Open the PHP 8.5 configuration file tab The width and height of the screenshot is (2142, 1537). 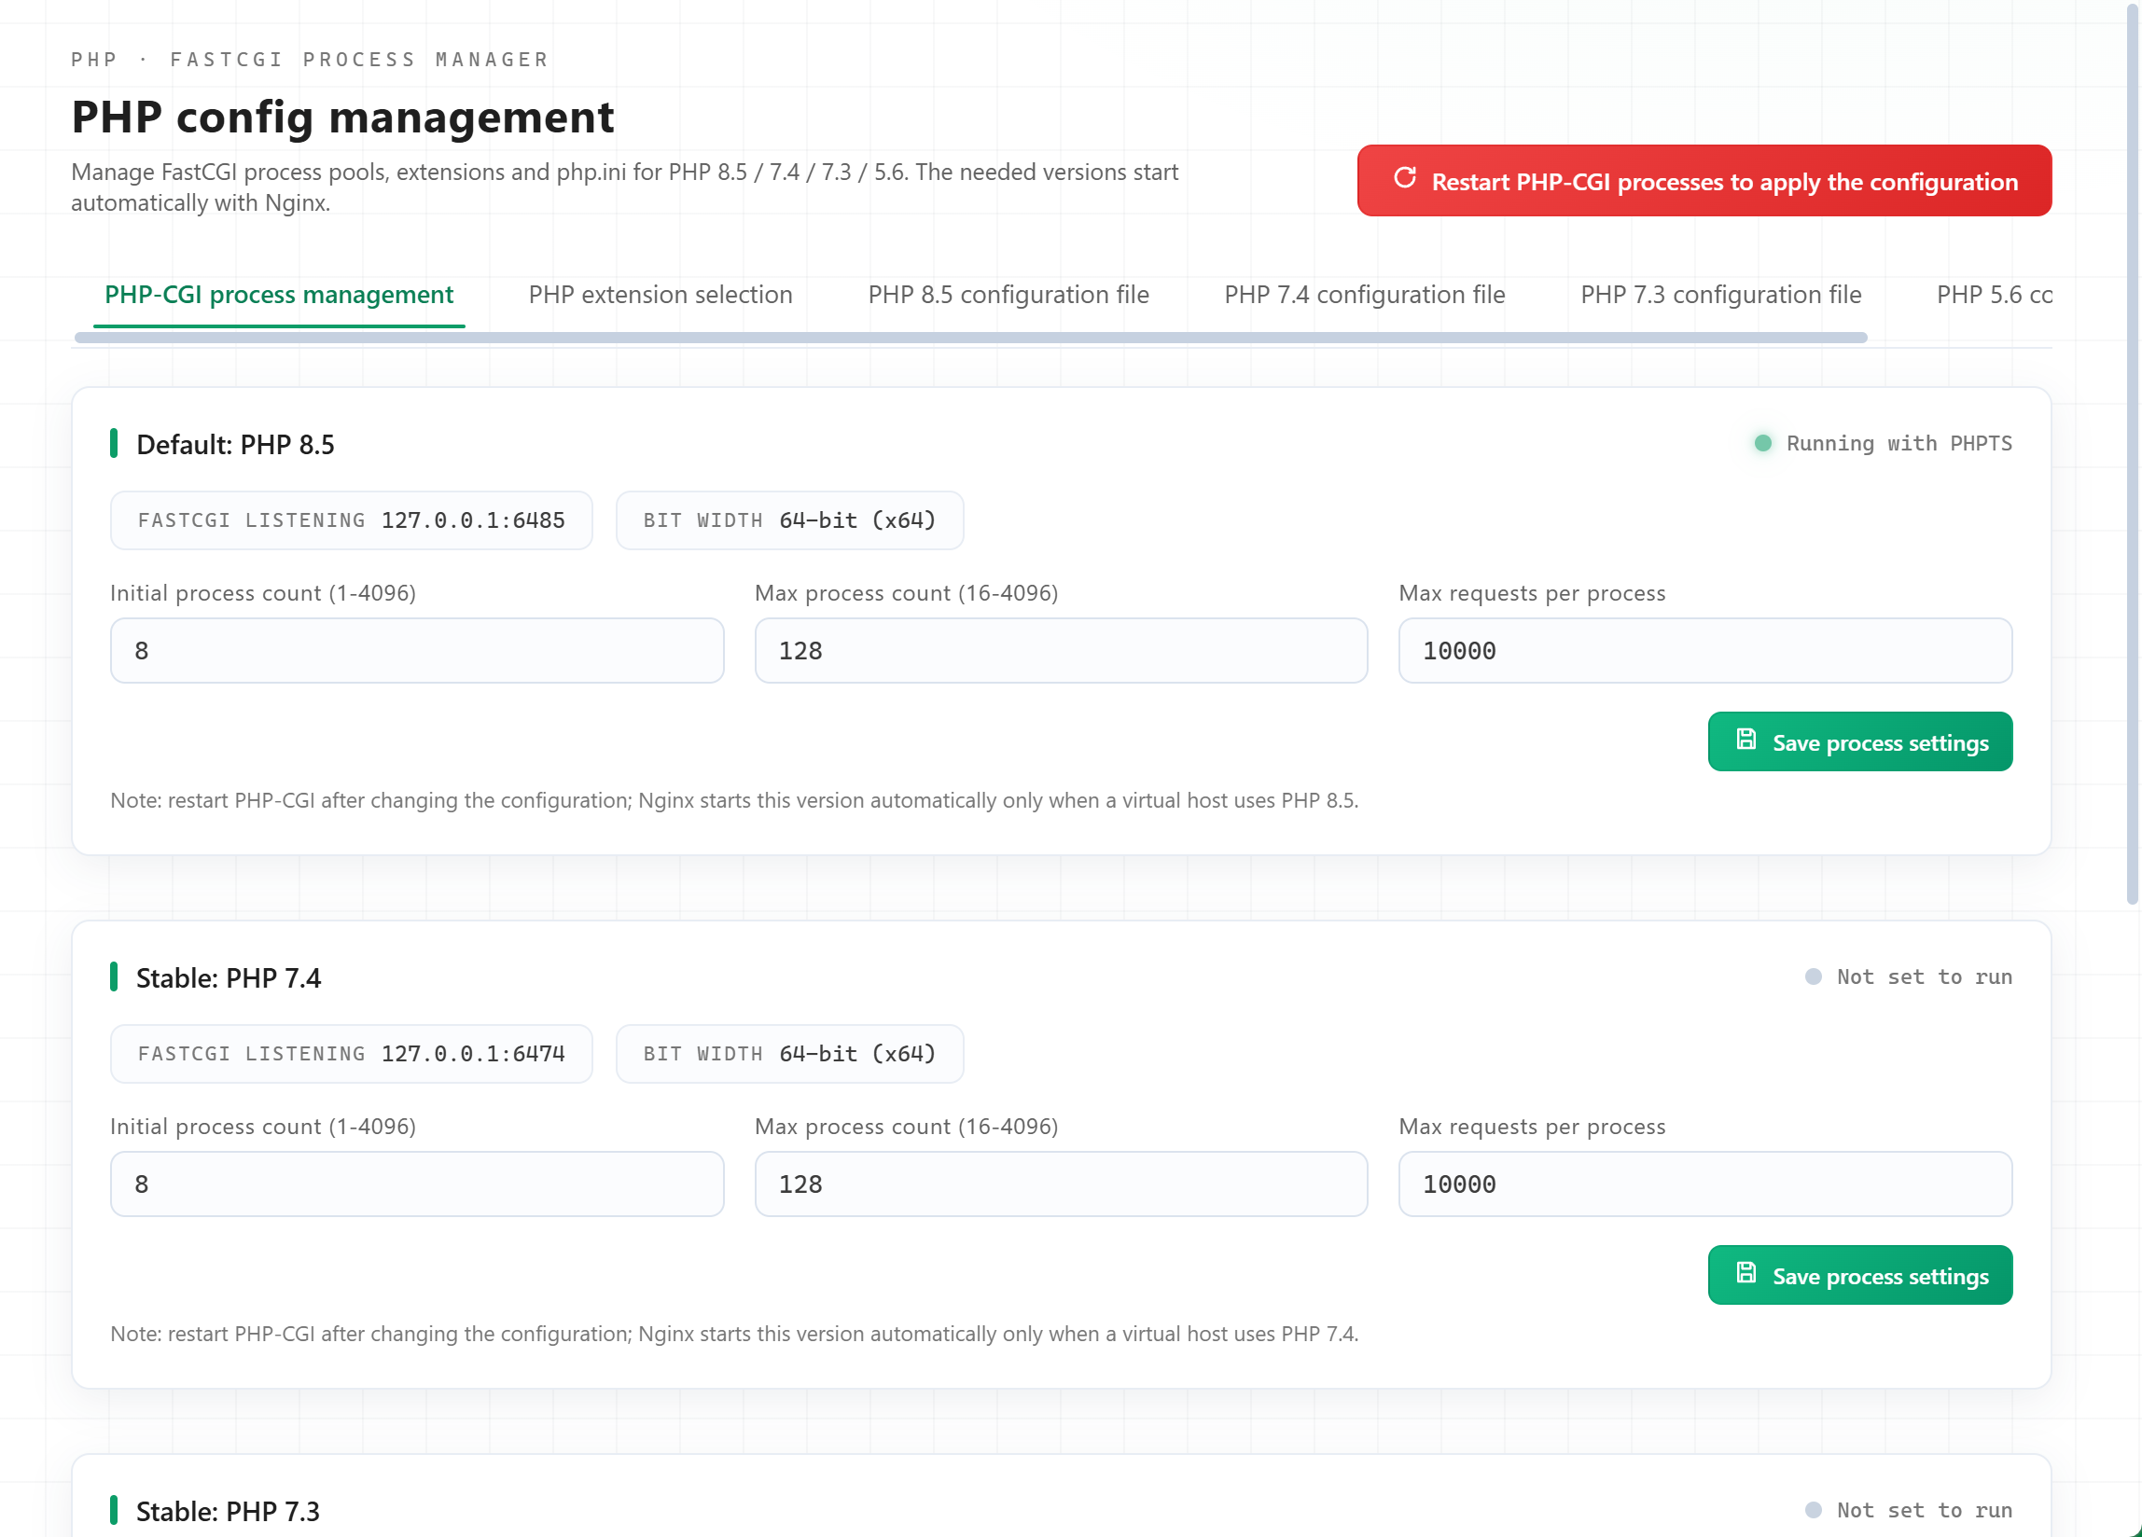(x=1008, y=295)
